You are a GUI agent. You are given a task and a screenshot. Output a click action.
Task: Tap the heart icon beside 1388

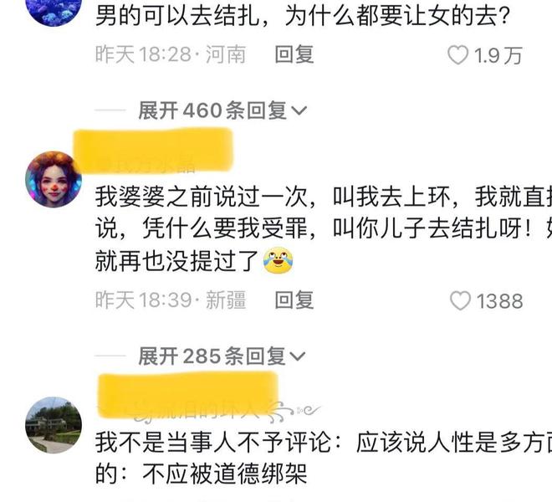click(460, 301)
